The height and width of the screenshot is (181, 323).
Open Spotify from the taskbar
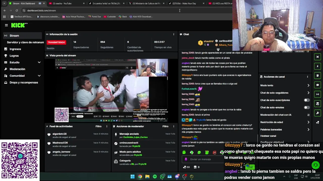tap(155, 176)
